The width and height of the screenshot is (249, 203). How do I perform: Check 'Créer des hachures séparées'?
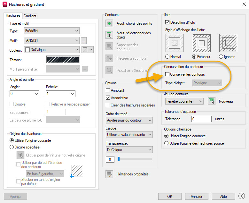108,105
